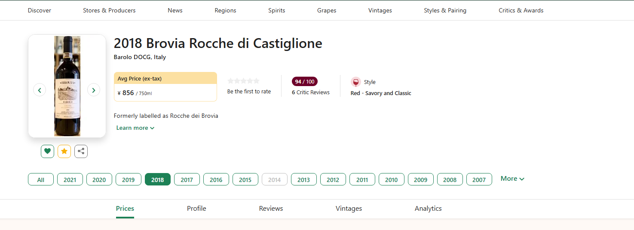634x230 pixels.
Task: Open the Grapes menu
Action: pyautogui.click(x=327, y=10)
